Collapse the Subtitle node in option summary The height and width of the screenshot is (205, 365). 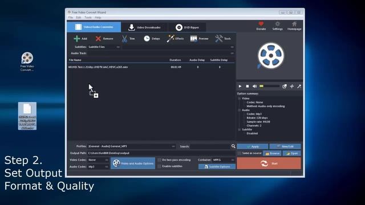[239, 129]
